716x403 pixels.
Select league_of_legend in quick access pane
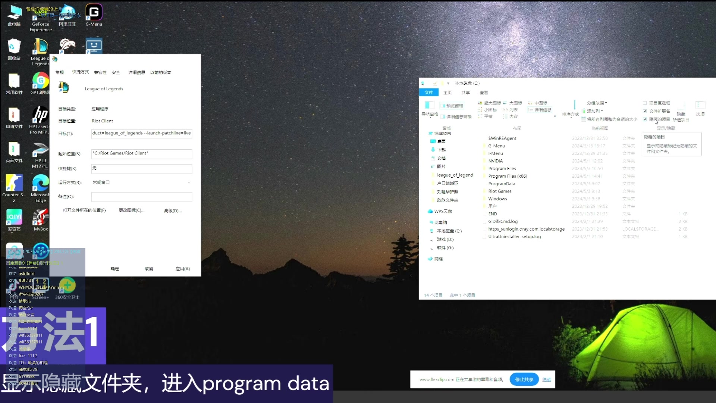point(455,175)
